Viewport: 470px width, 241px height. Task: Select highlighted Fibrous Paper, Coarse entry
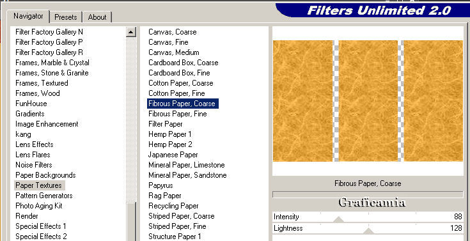(x=183, y=104)
